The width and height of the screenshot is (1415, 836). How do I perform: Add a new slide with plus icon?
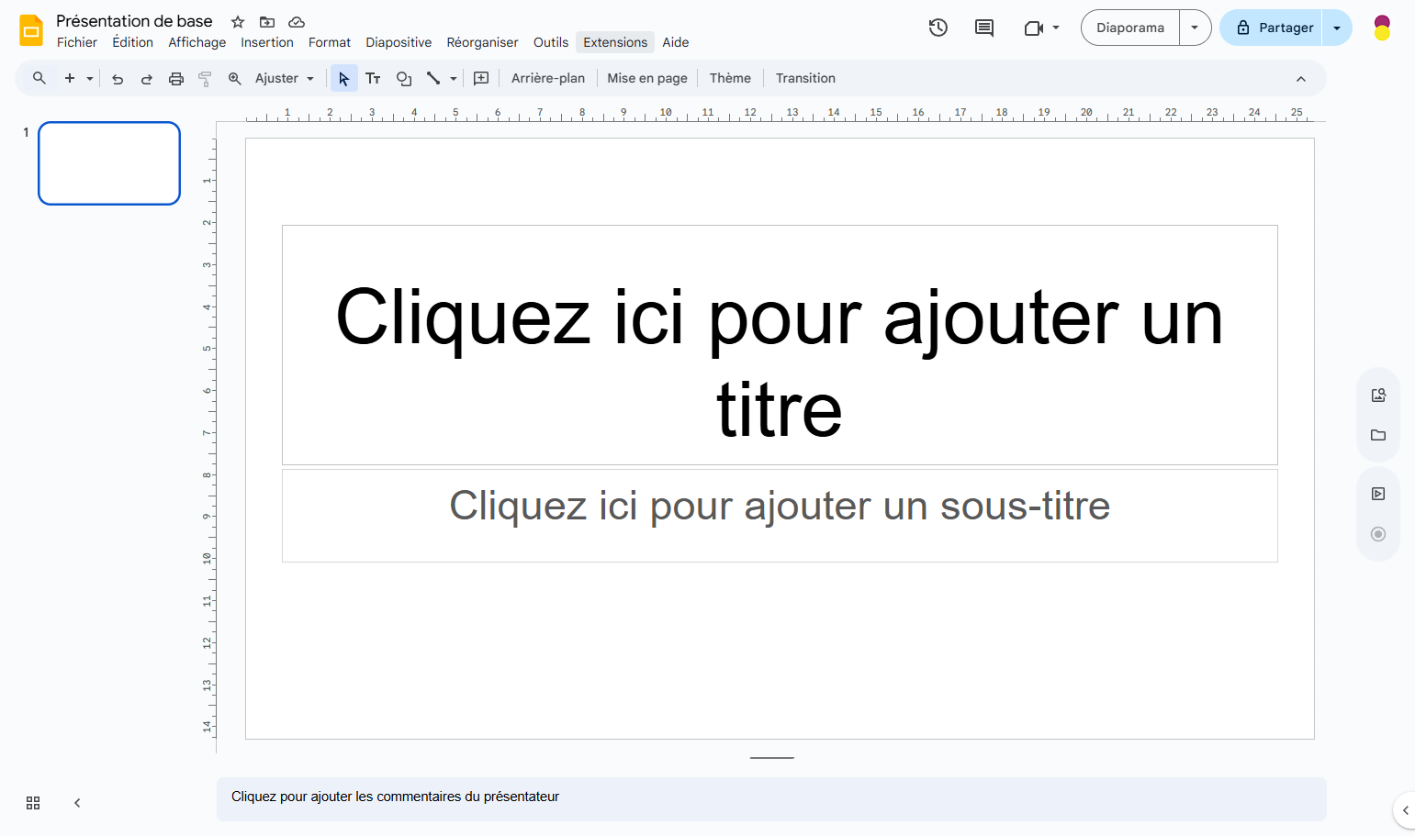click(x=70, y=78)
